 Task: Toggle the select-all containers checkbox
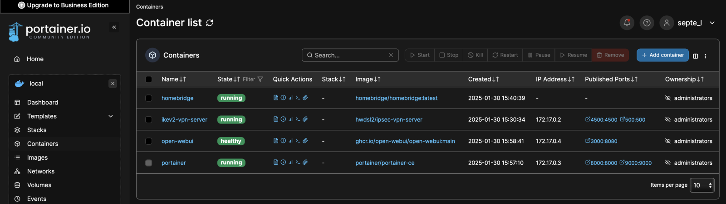coord(149,80)
